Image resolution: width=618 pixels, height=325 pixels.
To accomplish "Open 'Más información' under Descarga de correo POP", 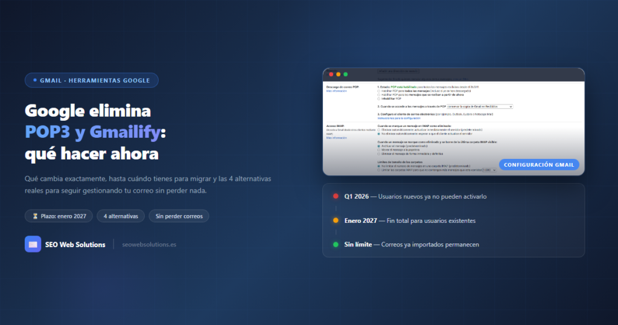I will pos(337,91).
